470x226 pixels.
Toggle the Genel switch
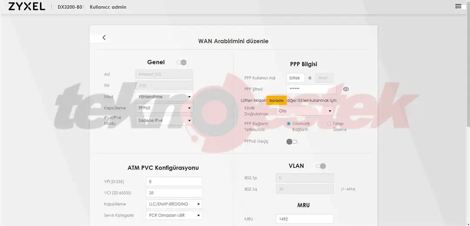[181, 62]
